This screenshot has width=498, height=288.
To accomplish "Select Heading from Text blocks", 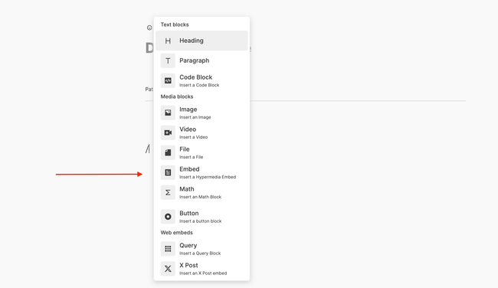I will (201, 41).
